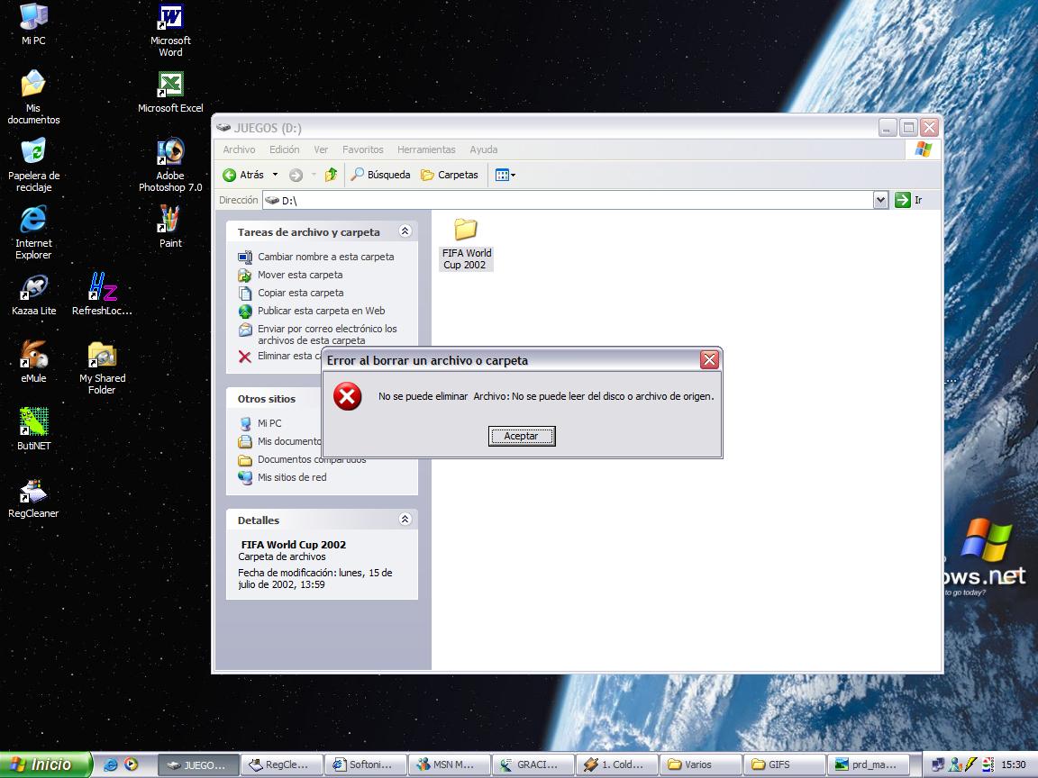Open the Paint desktop shortcut
This screenshot has height=778, width=1038.
click(x=170, y=227)
